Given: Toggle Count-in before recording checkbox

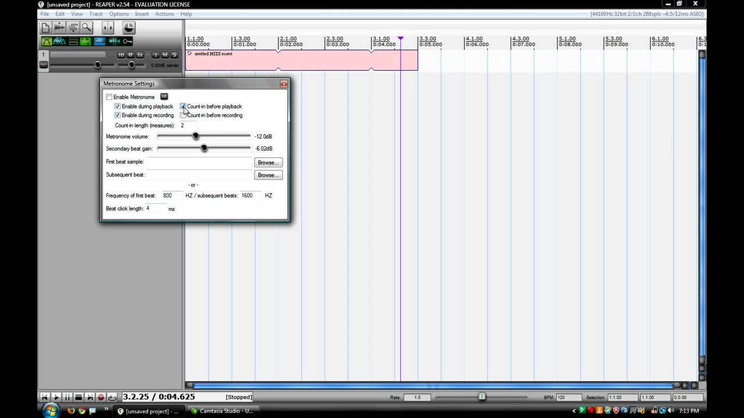Looking at the screenshot, I should coord(183,115).
